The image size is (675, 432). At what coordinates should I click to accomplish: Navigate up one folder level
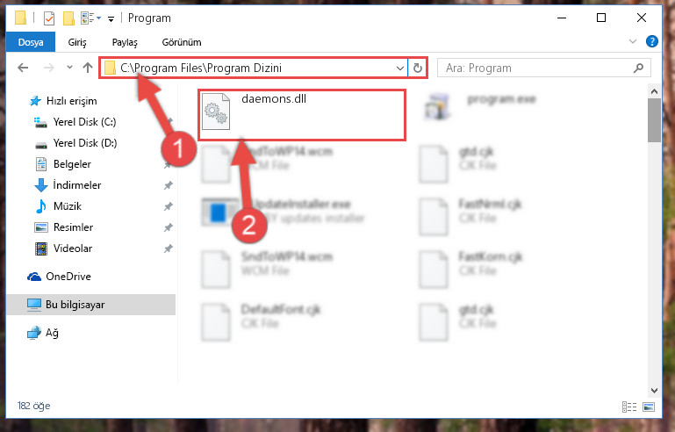point(88,68)
